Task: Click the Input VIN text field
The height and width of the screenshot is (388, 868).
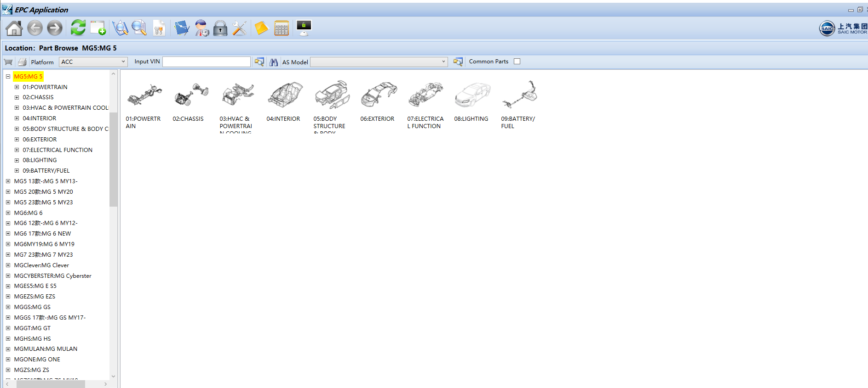Action: point(207,62)
